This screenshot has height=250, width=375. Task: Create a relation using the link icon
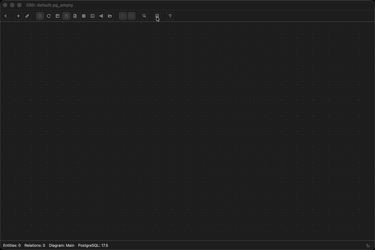tap(27, 16)
